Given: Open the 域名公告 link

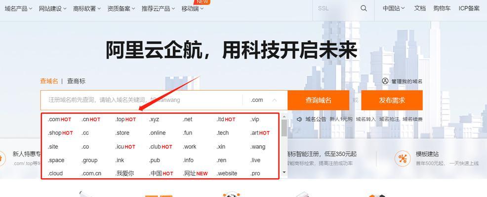Looking at the screenshot, I should 316,119.
